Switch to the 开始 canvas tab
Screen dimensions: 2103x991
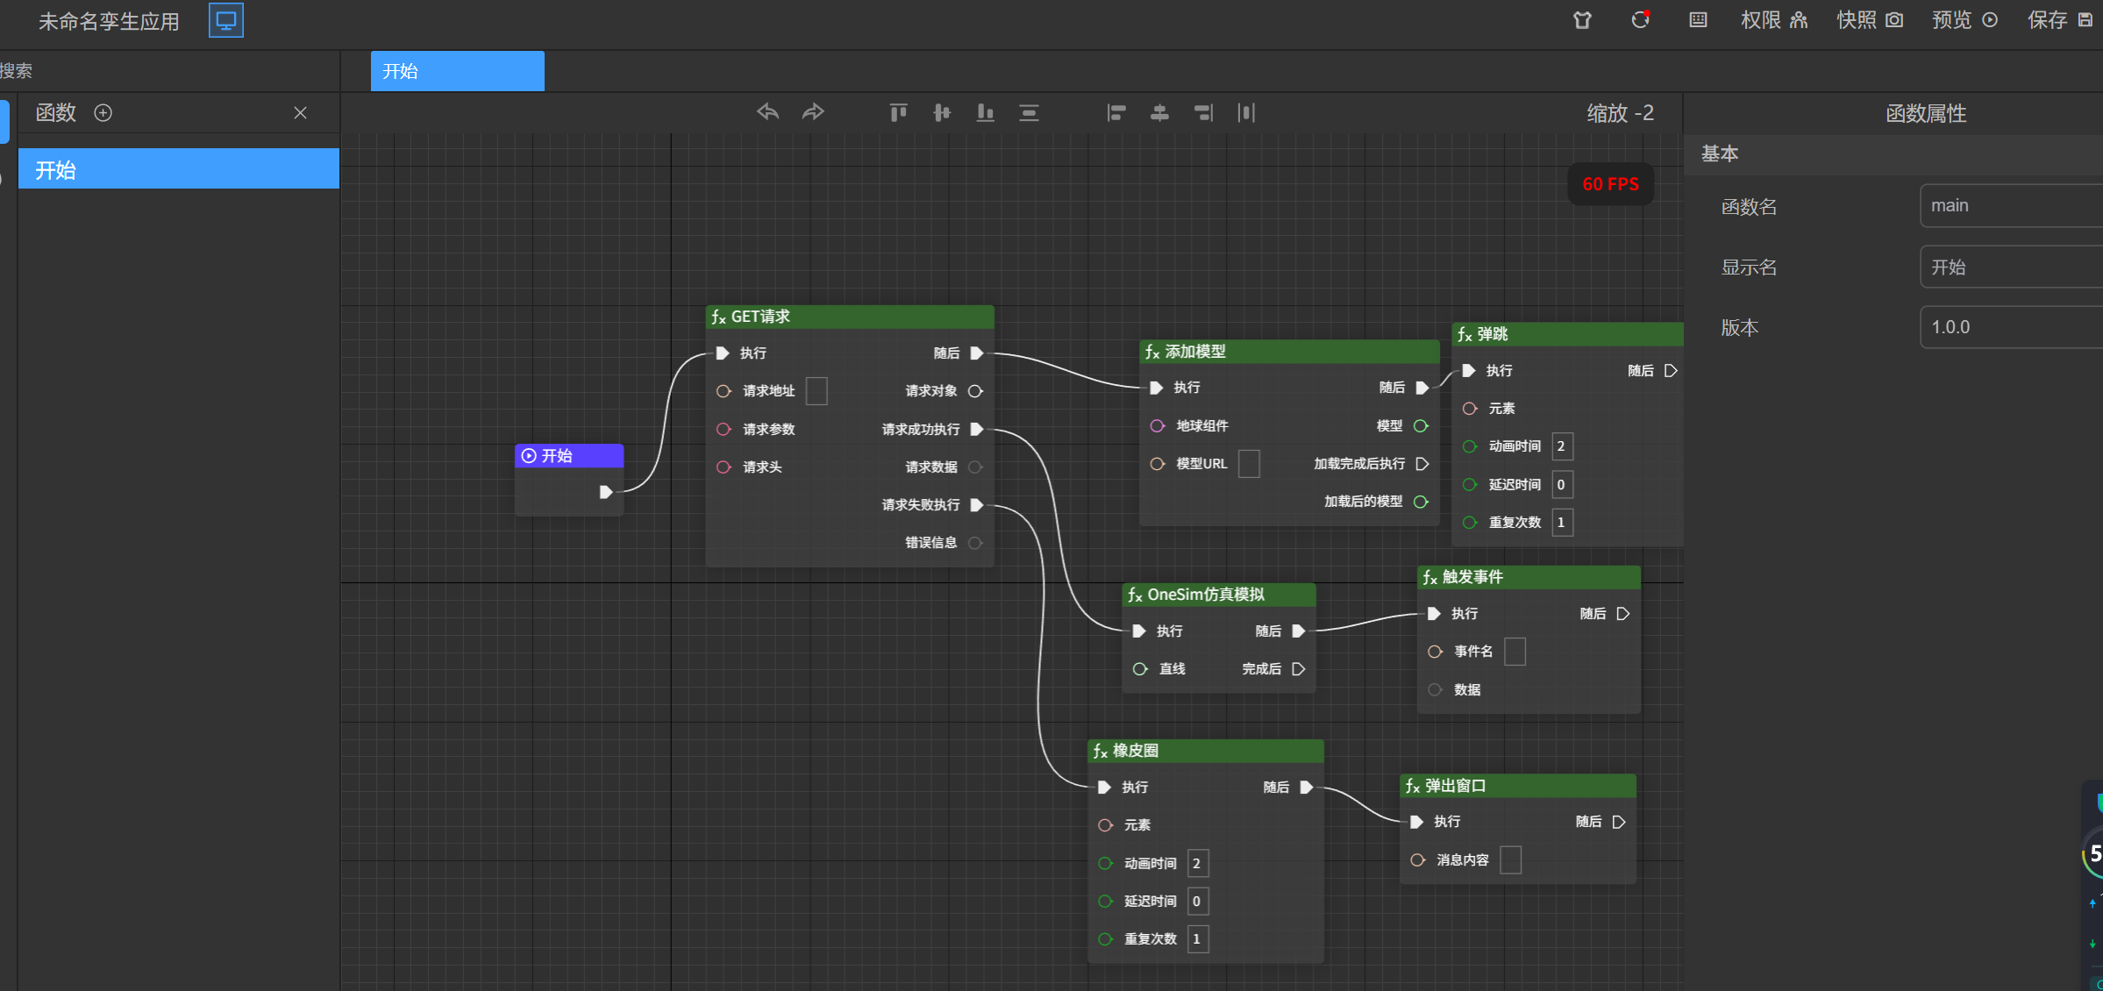[457, 71]
